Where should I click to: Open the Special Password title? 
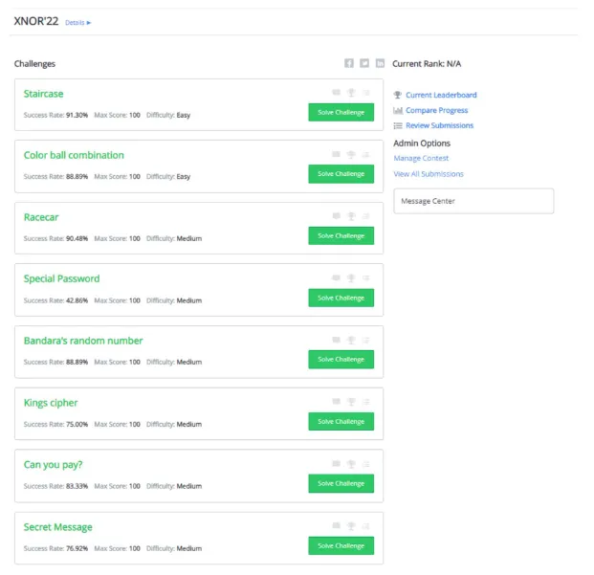click(x=61, y=278)
